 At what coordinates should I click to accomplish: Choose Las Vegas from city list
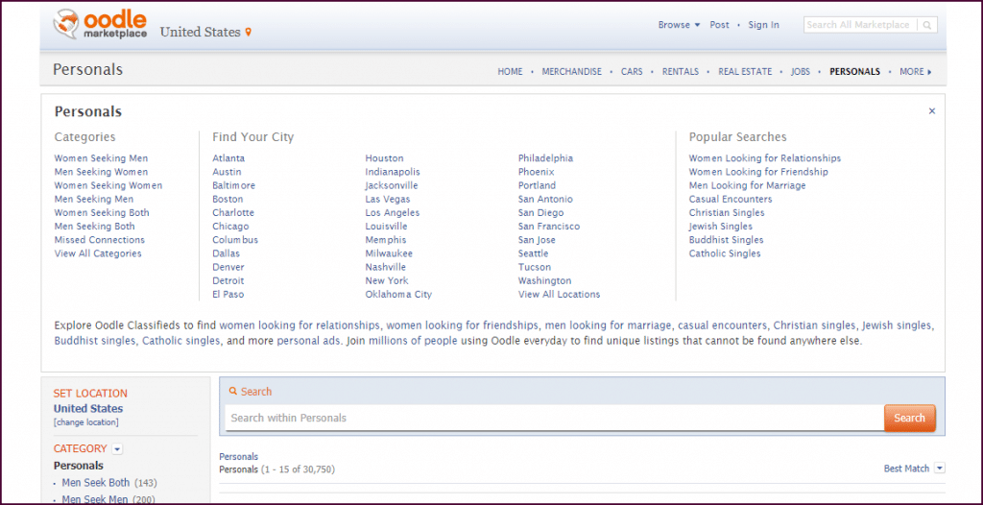388,200
